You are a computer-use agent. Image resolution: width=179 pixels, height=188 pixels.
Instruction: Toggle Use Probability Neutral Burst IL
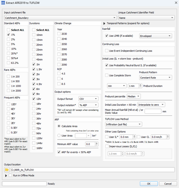pyautogui.click(x=106, y=65)
